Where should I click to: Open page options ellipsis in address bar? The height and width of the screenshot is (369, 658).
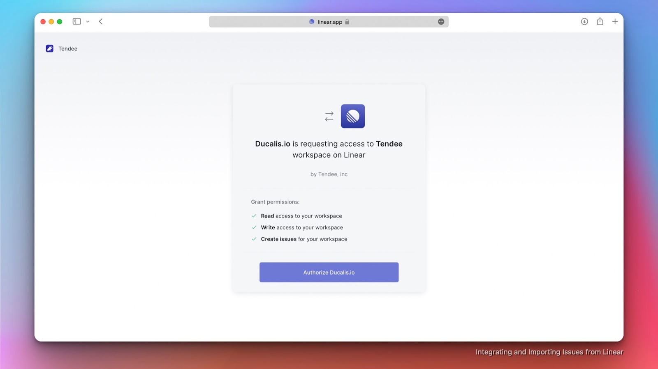coord(441,22)
